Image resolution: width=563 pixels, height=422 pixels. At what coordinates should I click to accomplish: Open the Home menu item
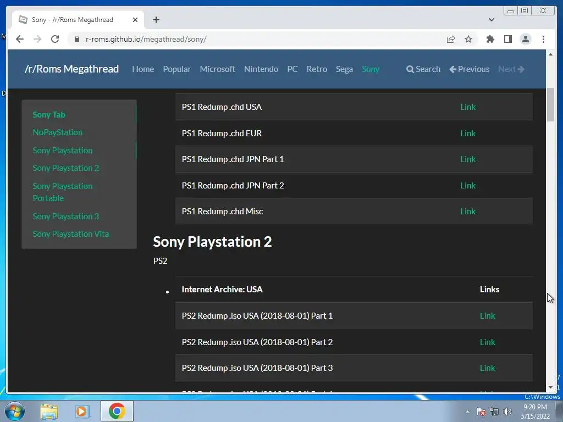143,69
